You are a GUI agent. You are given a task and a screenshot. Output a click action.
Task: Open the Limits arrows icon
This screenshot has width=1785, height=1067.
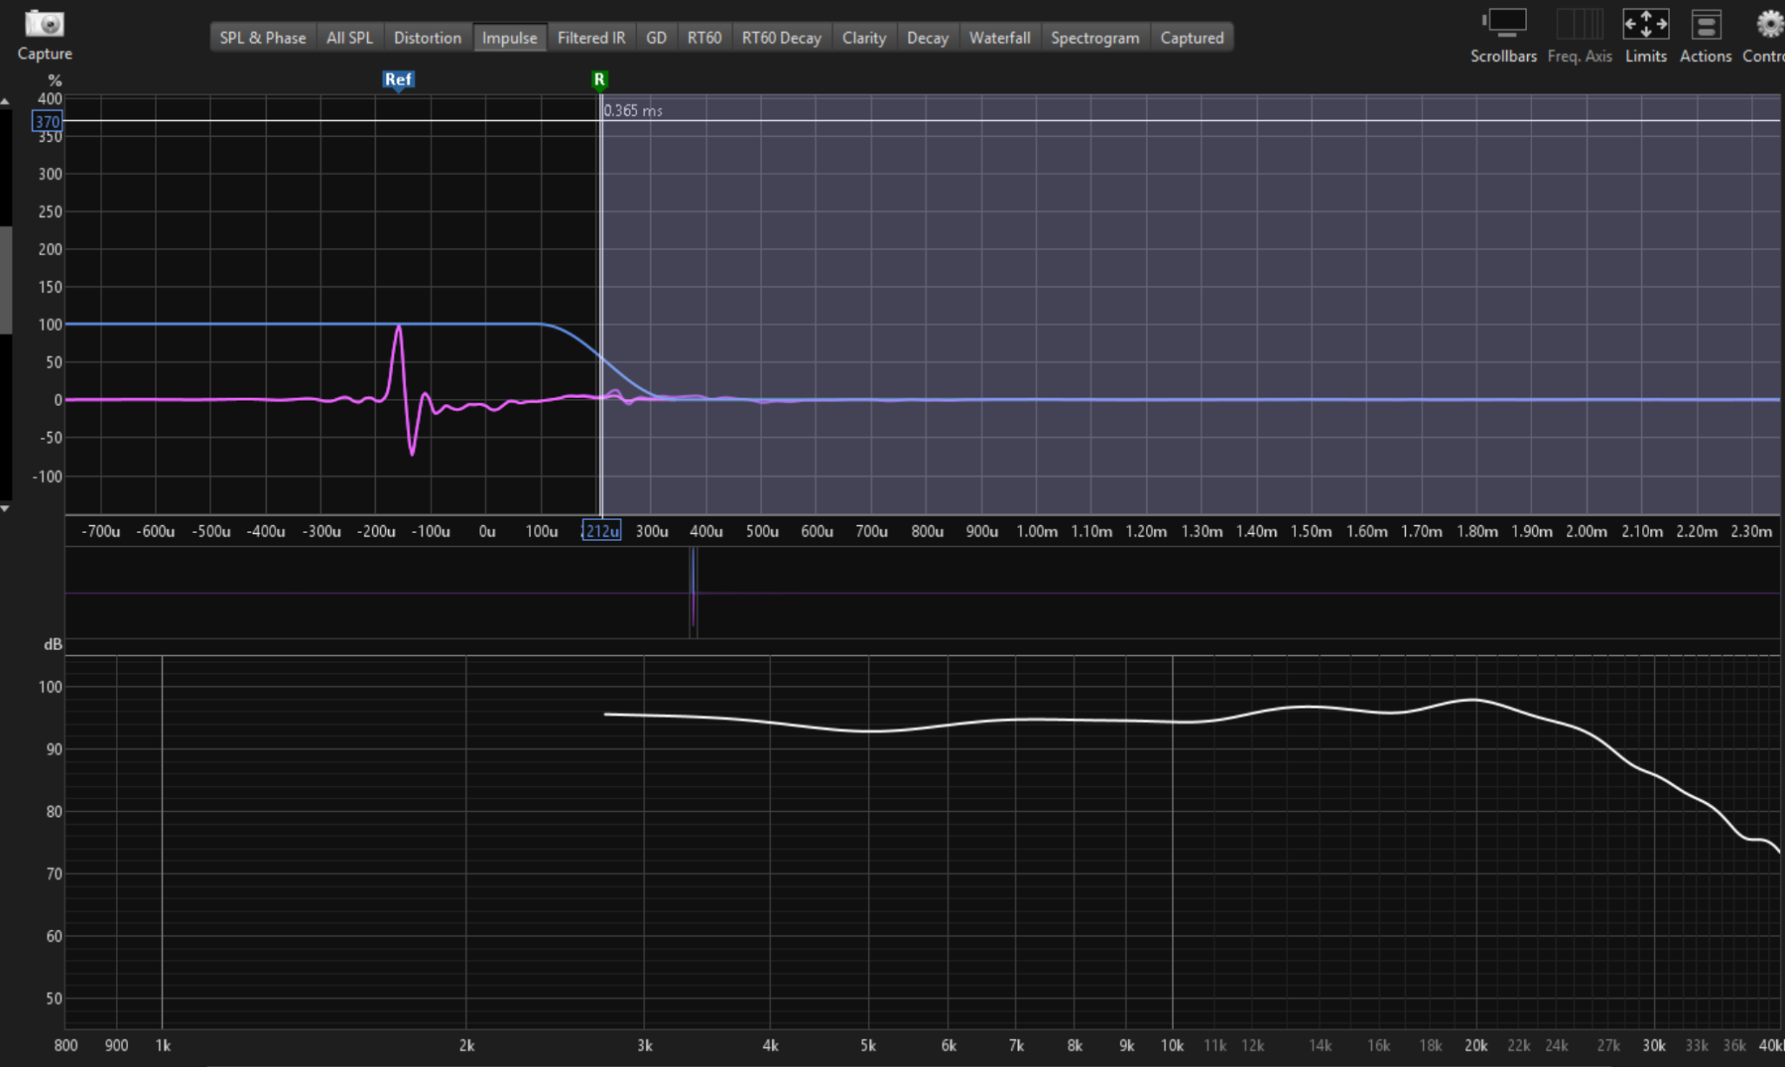[1646, 24]
